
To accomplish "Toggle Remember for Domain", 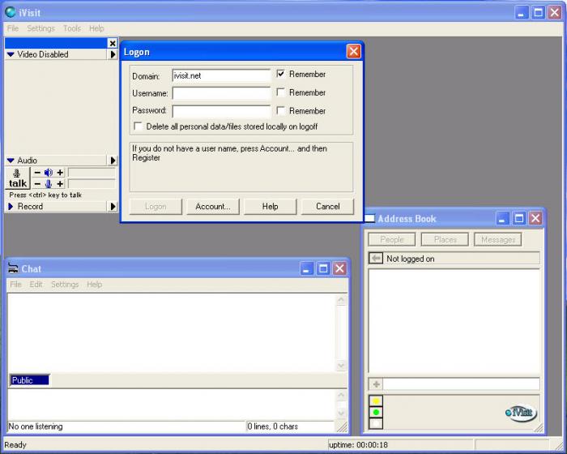I will point(280,74).
